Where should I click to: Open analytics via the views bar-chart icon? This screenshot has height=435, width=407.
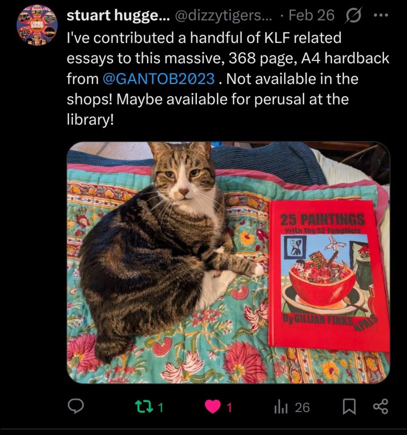click(281, 407)
